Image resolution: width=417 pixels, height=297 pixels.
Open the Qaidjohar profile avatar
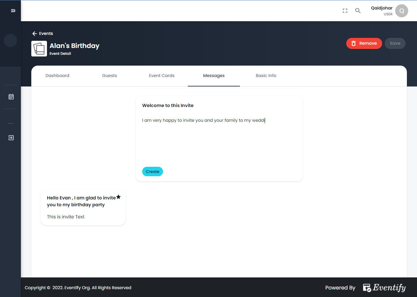click(x=401, y=10)
